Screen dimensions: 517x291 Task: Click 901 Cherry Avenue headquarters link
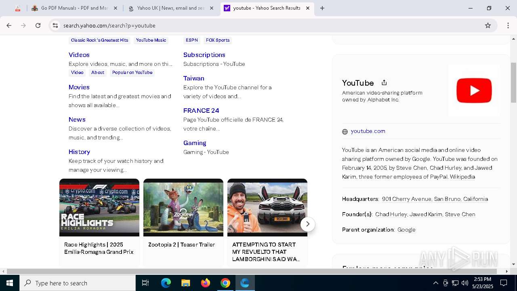click(x=435, y=199)
